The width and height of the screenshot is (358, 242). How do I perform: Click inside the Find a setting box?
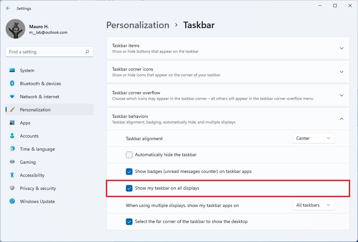(46, 52)
